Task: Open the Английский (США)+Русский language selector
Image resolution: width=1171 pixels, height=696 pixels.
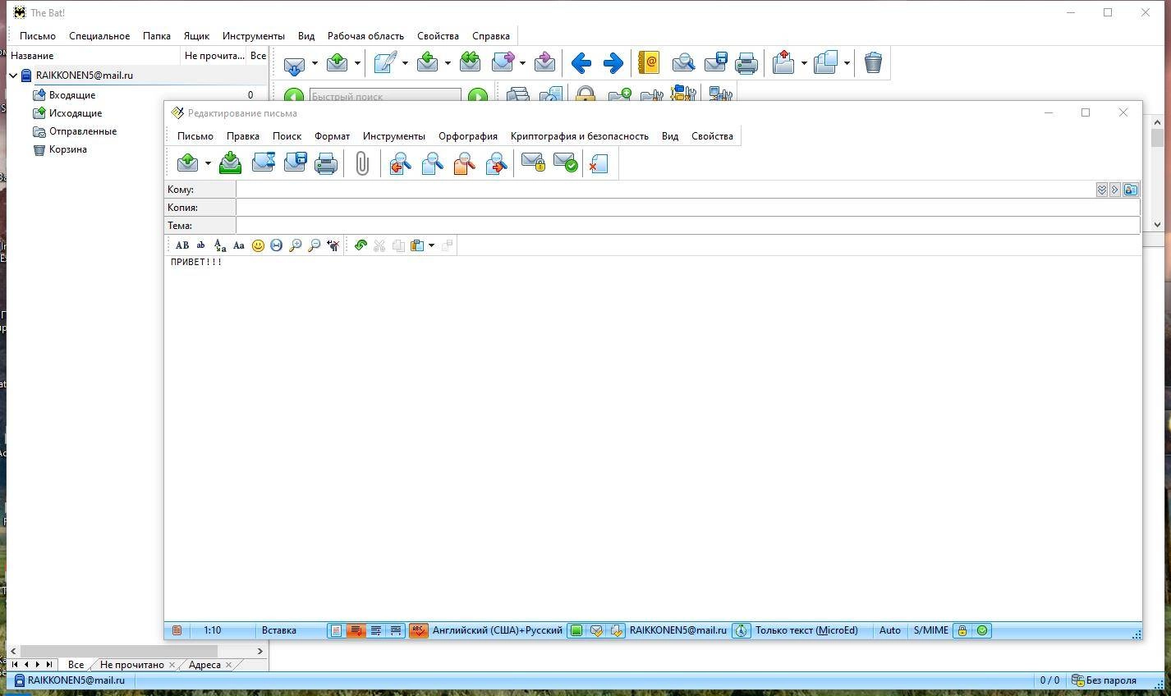Action: tap(498, 630)
